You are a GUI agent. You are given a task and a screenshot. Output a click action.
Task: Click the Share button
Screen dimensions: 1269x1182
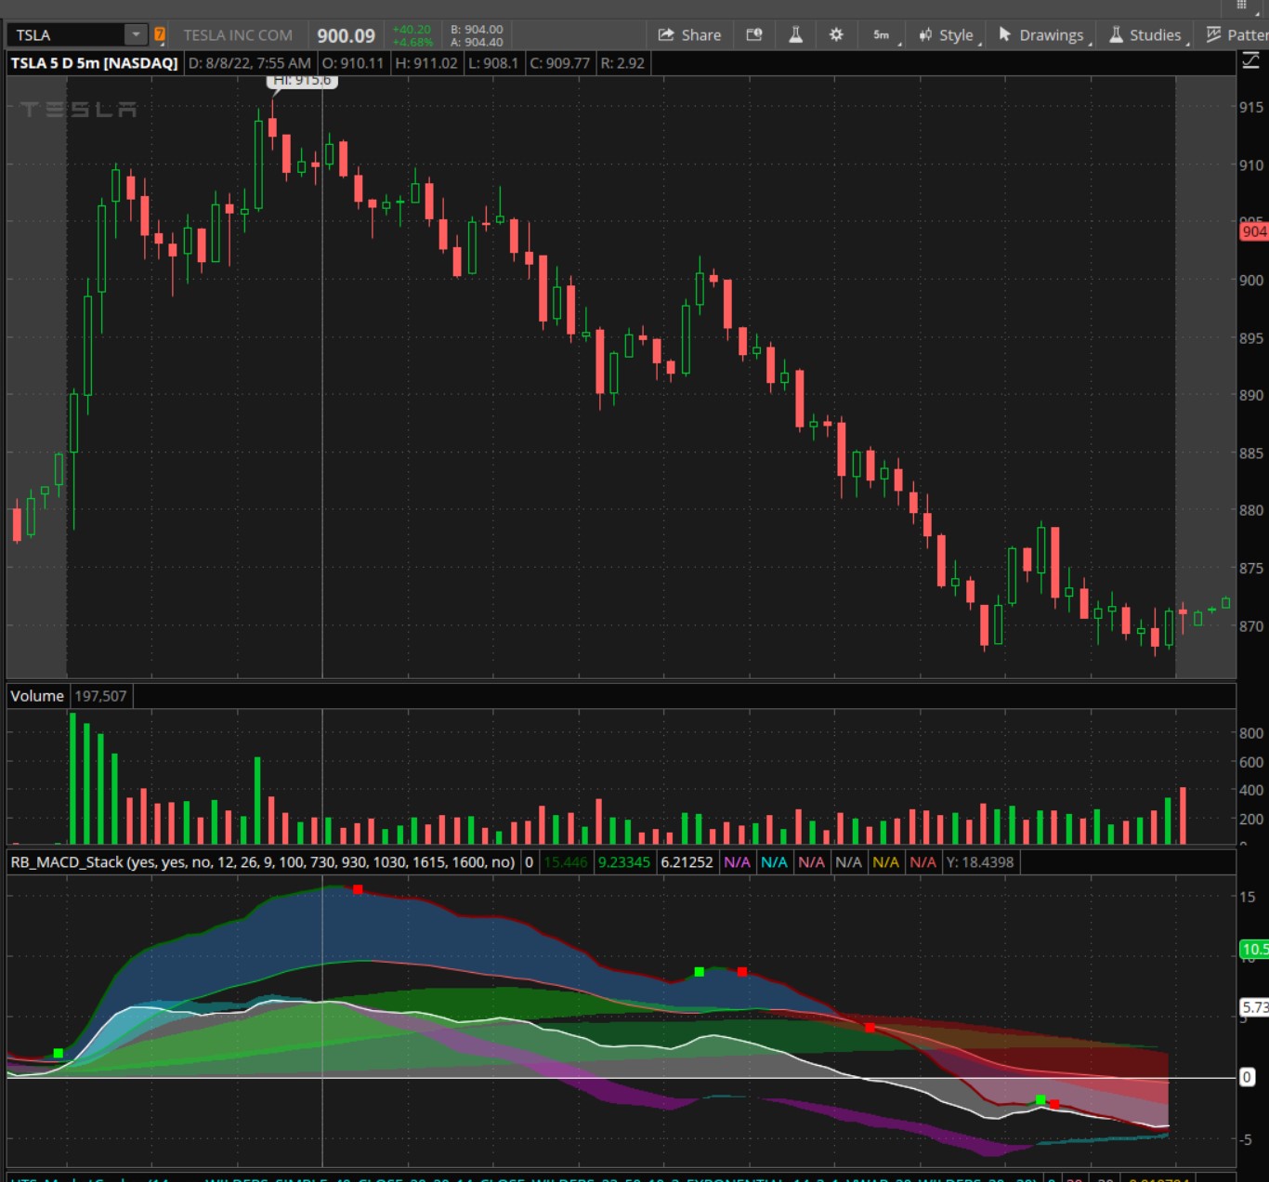689,35
